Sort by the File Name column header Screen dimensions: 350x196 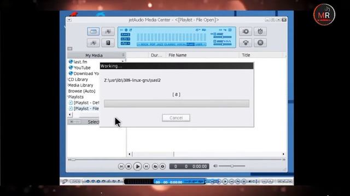click(x=202, y=55)
